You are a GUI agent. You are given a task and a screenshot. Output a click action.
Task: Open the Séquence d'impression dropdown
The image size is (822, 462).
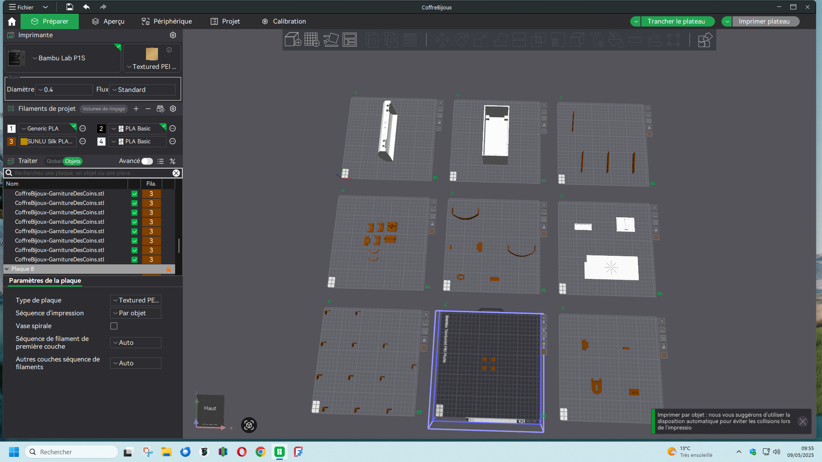click(135, 313)
